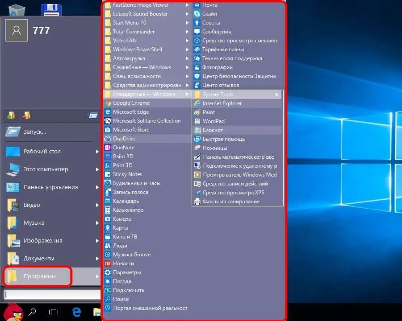Screen dimensions: 402x321
Task: Open Погода weather app
Action: point(147,281)
